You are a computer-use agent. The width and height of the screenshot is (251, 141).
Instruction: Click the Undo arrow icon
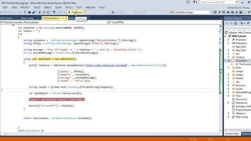point(54,12)
